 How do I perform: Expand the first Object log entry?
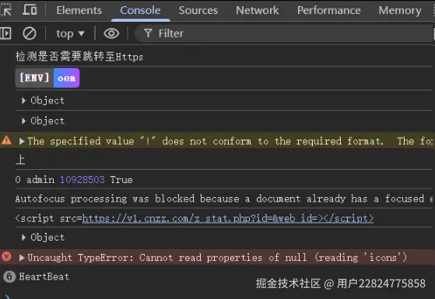pos(23,100)
